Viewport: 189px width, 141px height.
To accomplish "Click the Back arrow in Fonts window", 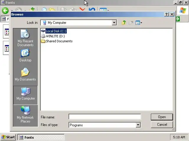I will [5, 11].
